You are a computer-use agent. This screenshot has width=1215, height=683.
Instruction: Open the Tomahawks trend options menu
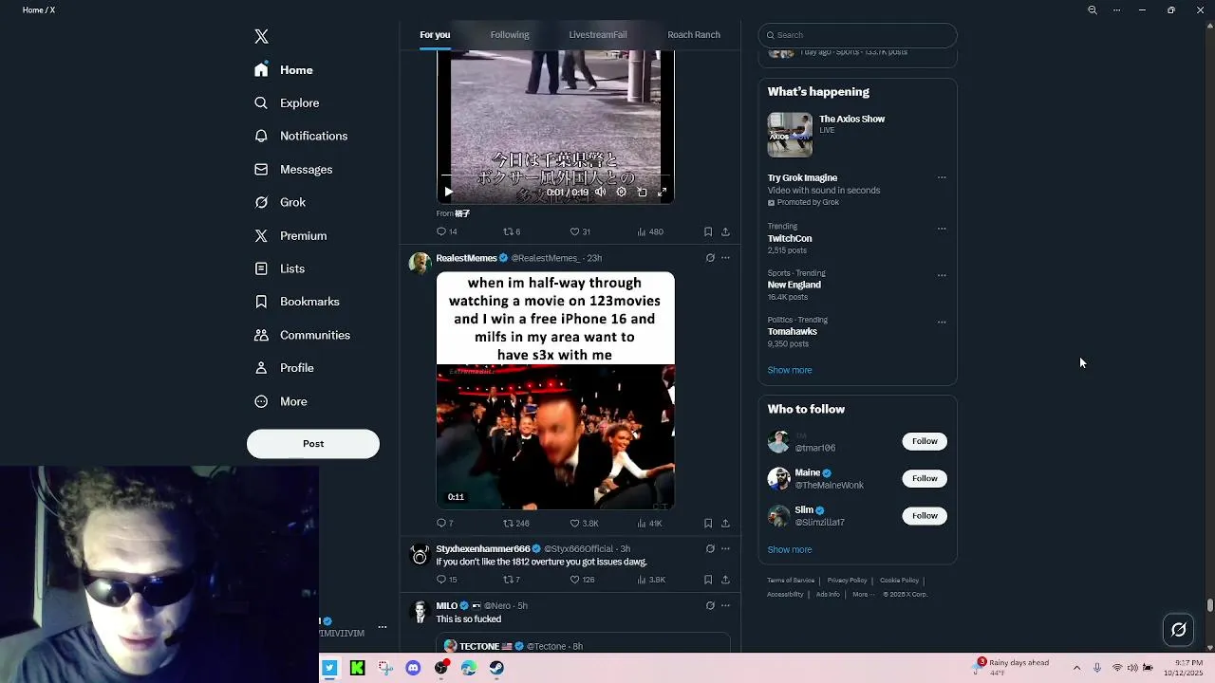(942, 322)
